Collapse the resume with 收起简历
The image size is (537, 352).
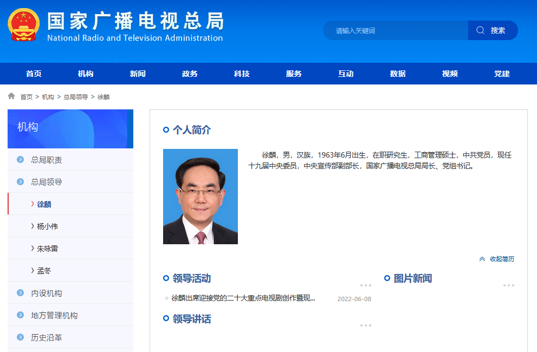click(x=502, y=259)
